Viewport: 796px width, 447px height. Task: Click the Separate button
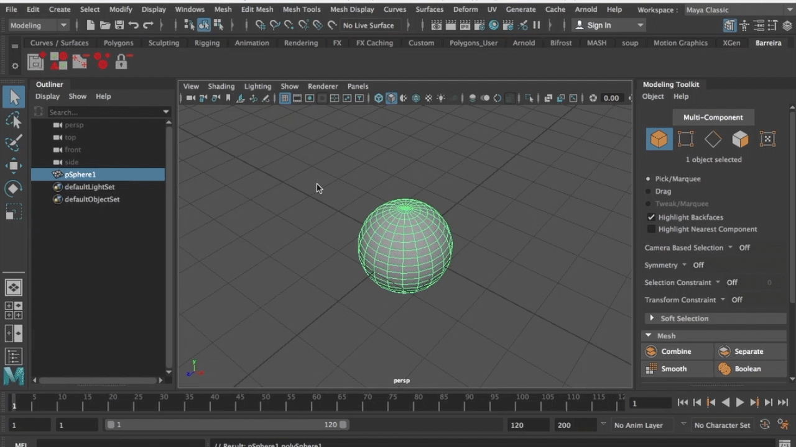click(751, 351)
